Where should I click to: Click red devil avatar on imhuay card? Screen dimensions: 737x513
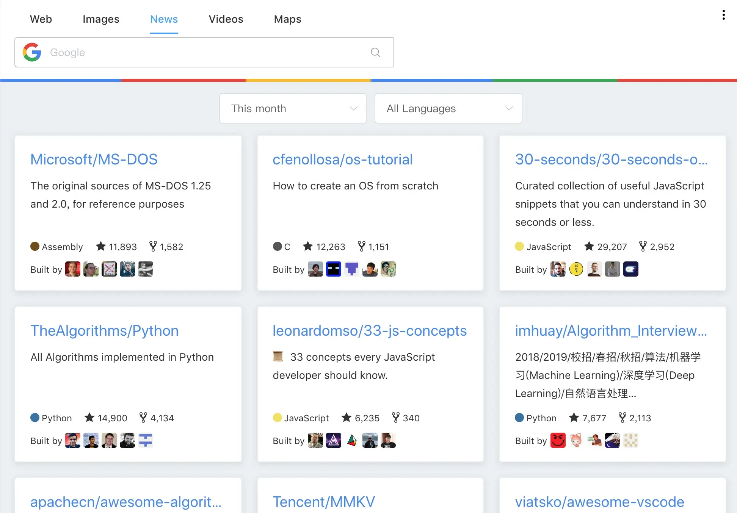pyautogui.click(x=558, y=440)
